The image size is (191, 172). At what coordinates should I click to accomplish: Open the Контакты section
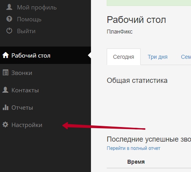25,90
